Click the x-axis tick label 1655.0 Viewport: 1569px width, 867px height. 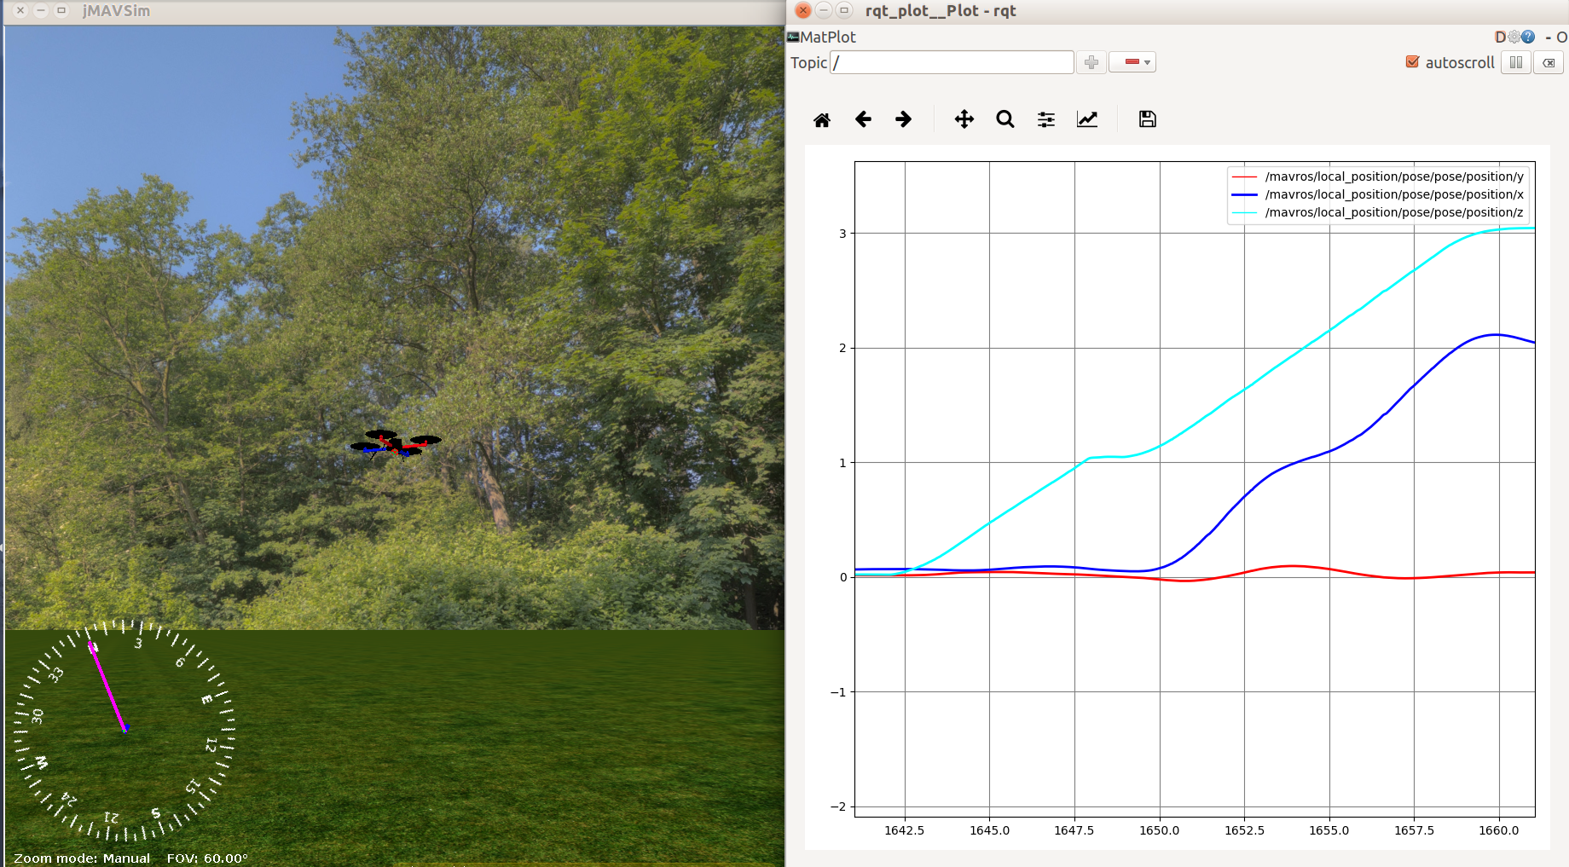(1329, 830)
